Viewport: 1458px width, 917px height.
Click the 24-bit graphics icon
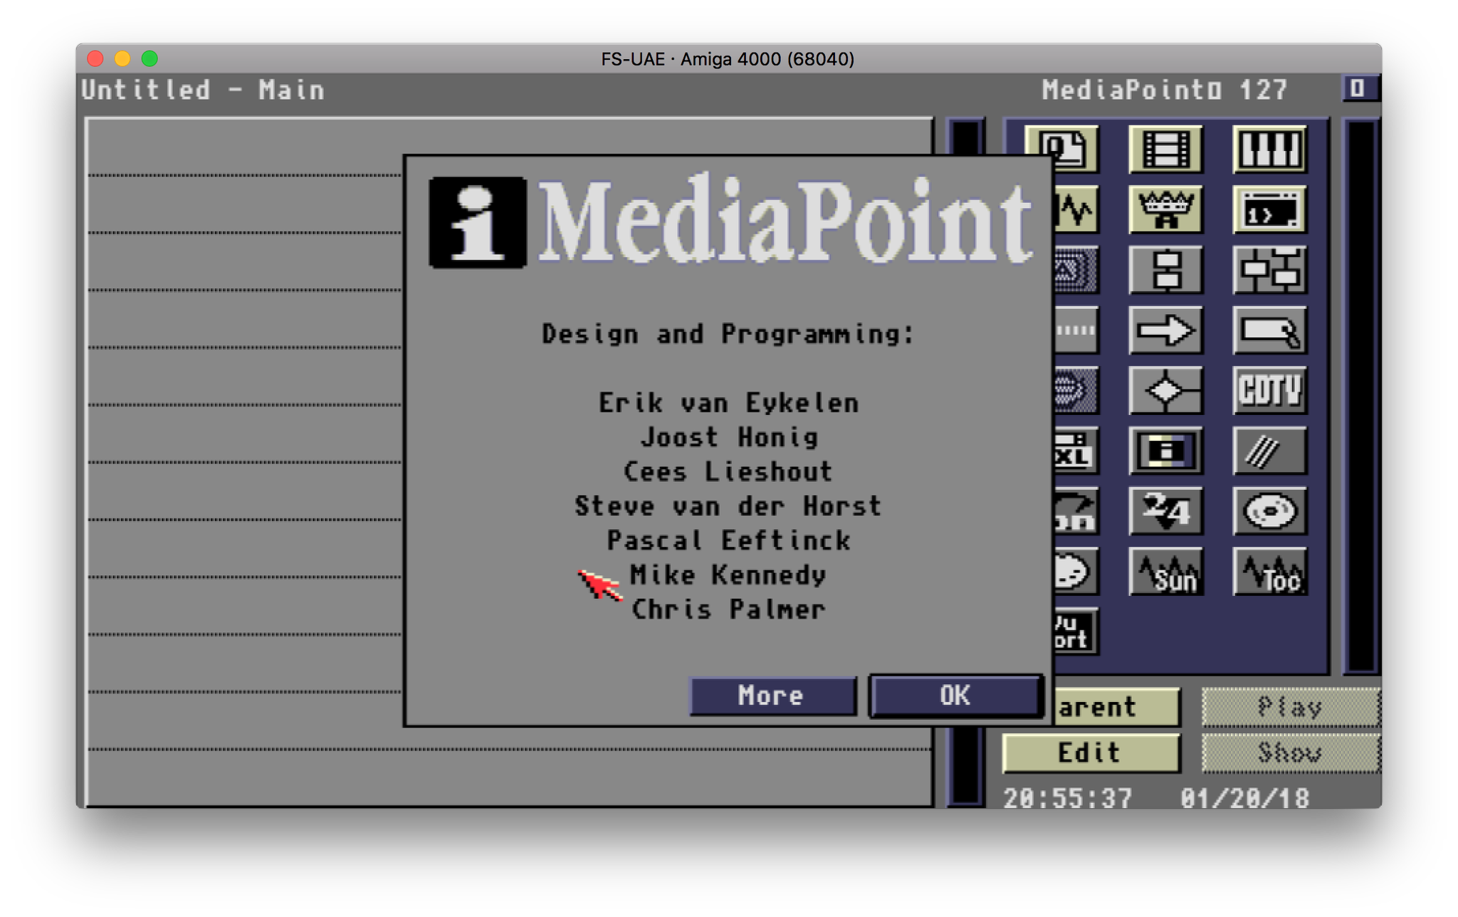click(x=1166, y=511)
